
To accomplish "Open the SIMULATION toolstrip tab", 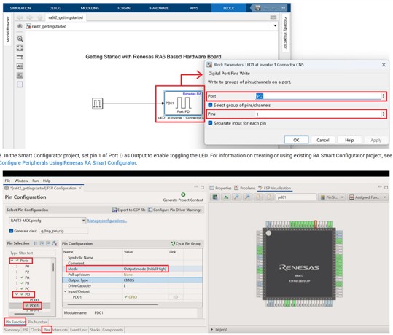I will coord(20,8).
